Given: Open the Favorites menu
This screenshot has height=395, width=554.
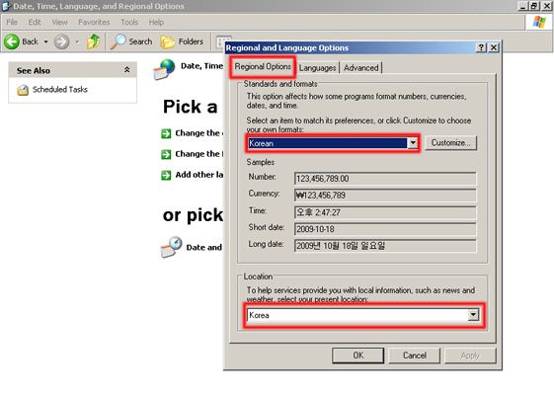Looking at the screenshot, I should click(x=94, y=23).
